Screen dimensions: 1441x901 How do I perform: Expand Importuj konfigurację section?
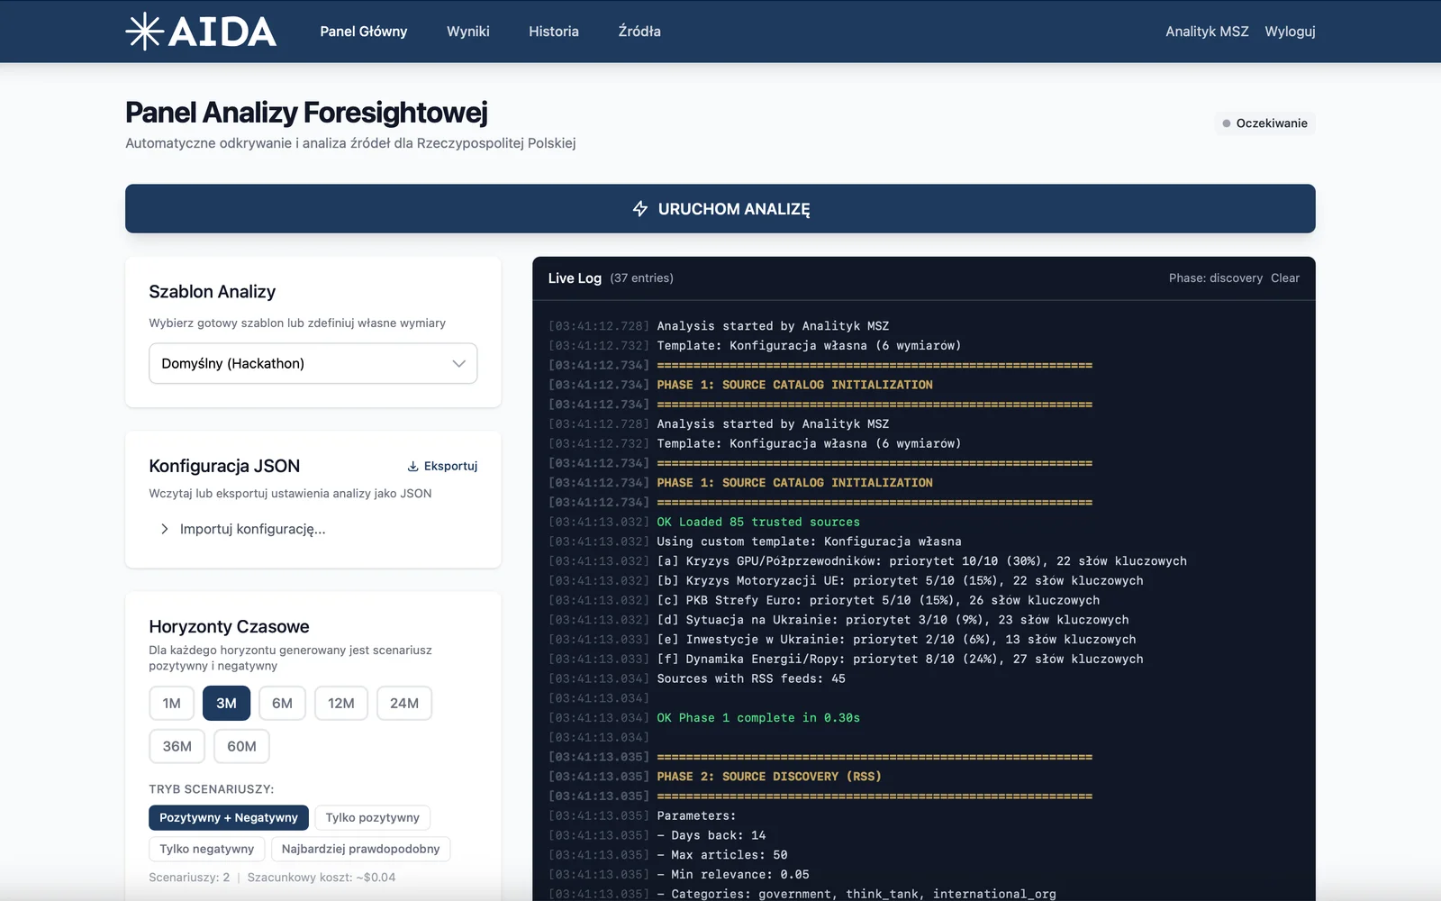tap(243, 529)
